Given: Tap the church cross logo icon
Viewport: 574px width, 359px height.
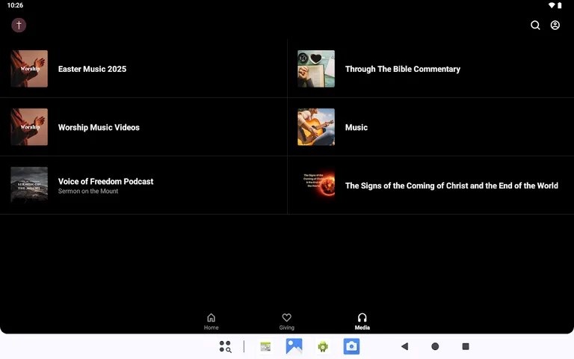Looking at the screenshot, I should 19,25.
